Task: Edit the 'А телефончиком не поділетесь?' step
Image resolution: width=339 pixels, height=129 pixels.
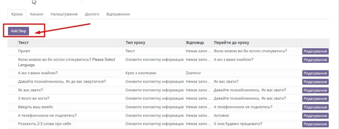Action: point(315,116)
